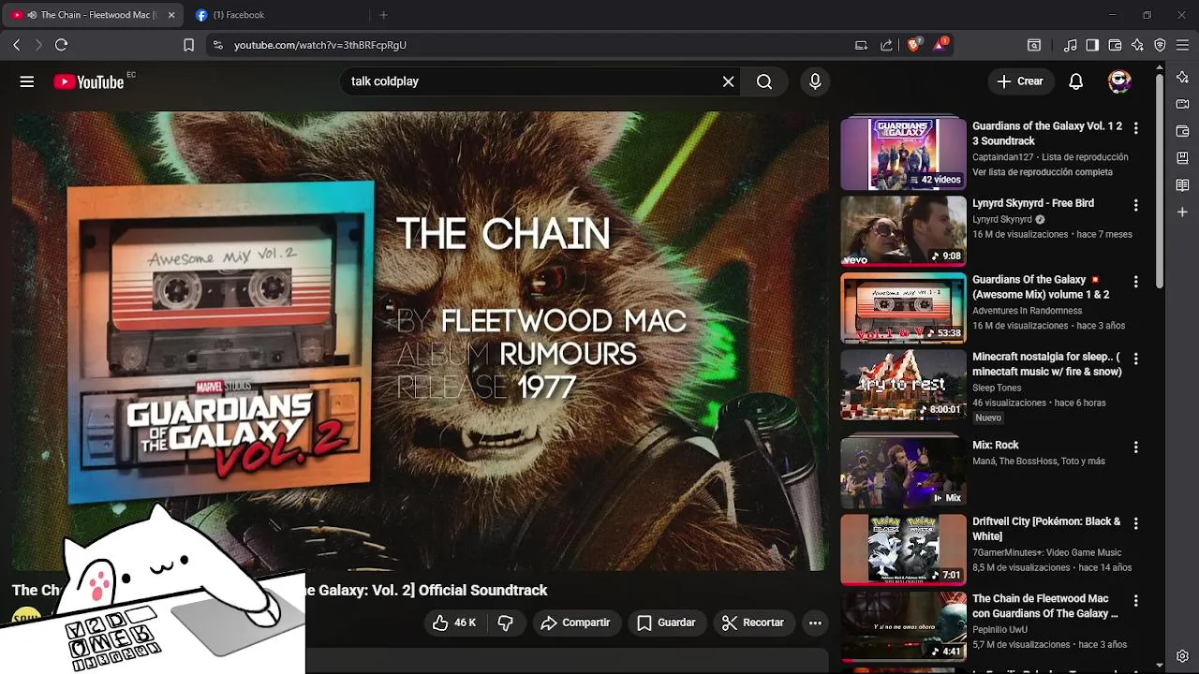
Task: Open sidebar settings gear icon
Action: [1182, 656]
